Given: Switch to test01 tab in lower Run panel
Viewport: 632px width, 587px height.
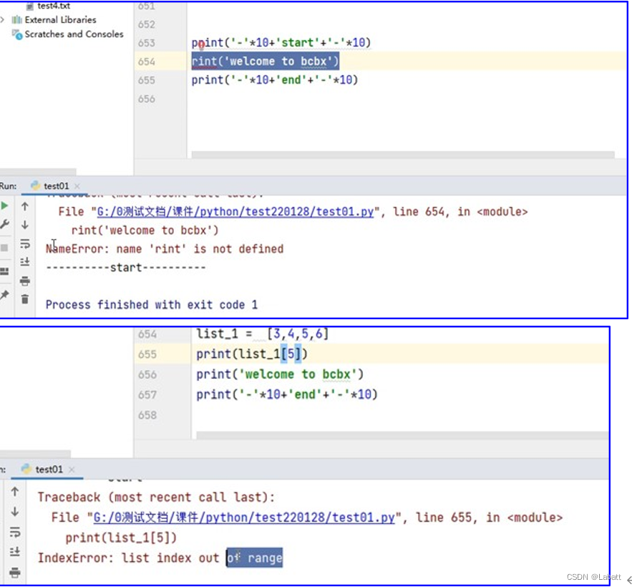Looking at the screenshot, I should (x=49, y=470).
